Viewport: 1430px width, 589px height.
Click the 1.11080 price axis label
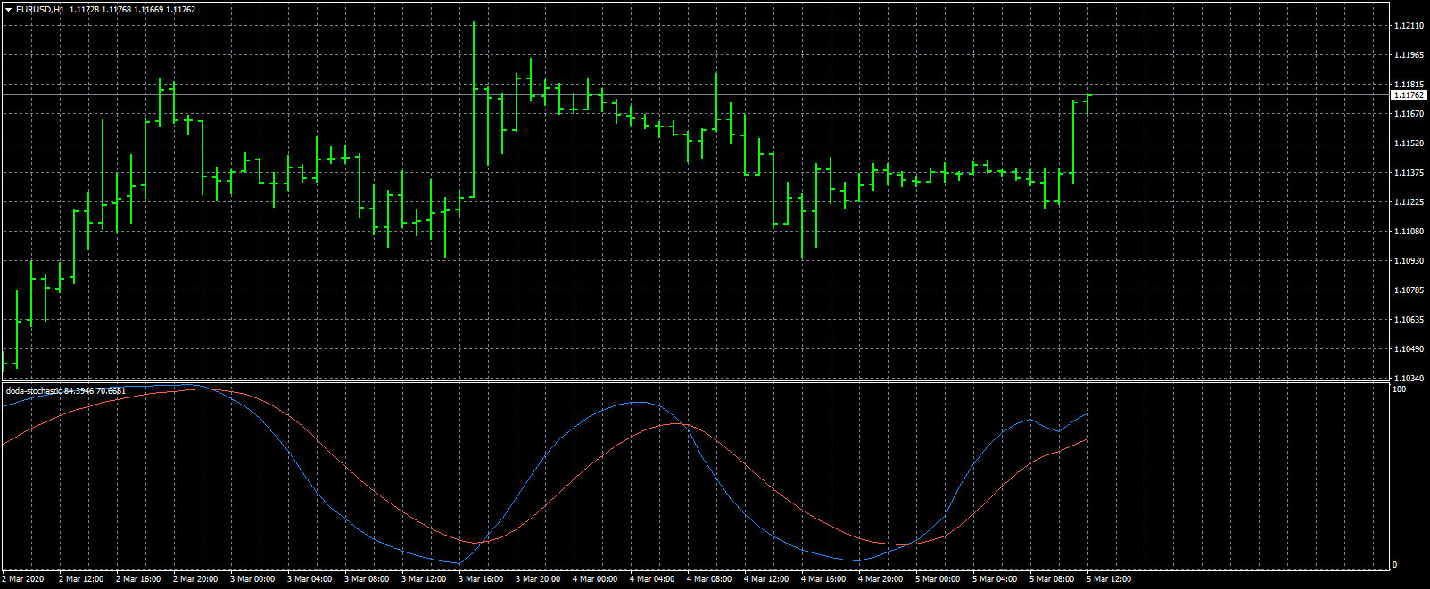click(1409, 232)
